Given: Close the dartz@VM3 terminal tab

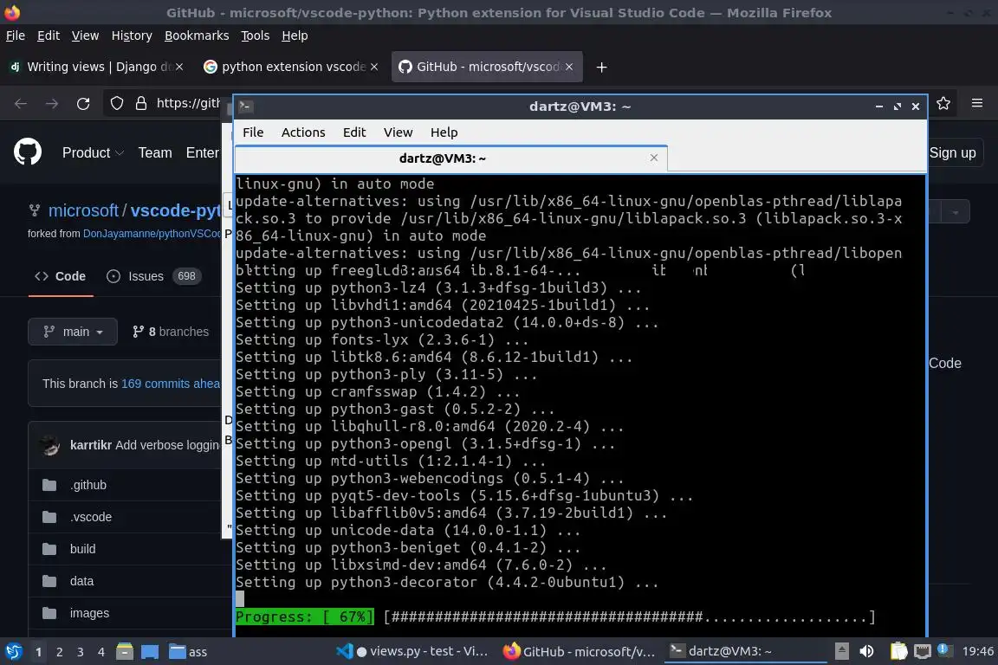Looking at the screenshot, I should point(654,158).
